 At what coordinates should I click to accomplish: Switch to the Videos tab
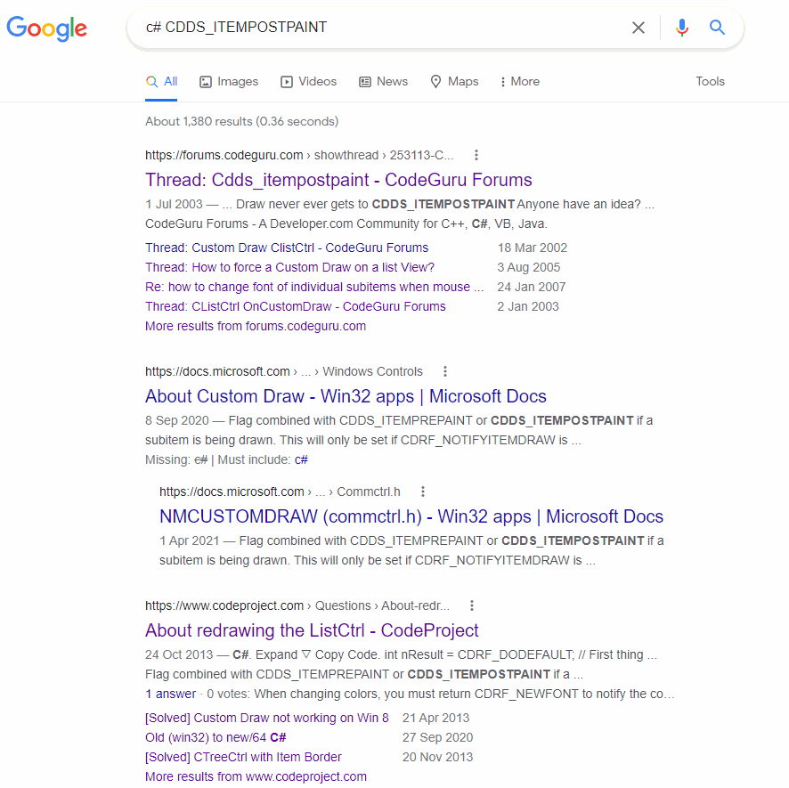(x=308, y=81)
